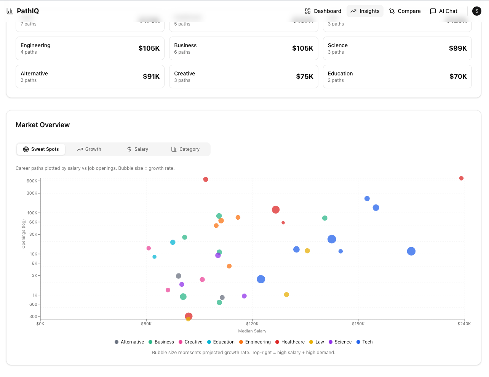Screen dimensions: 489x377
Task: Click the Dashboard grid icon
Action: (x=308, y=11)
